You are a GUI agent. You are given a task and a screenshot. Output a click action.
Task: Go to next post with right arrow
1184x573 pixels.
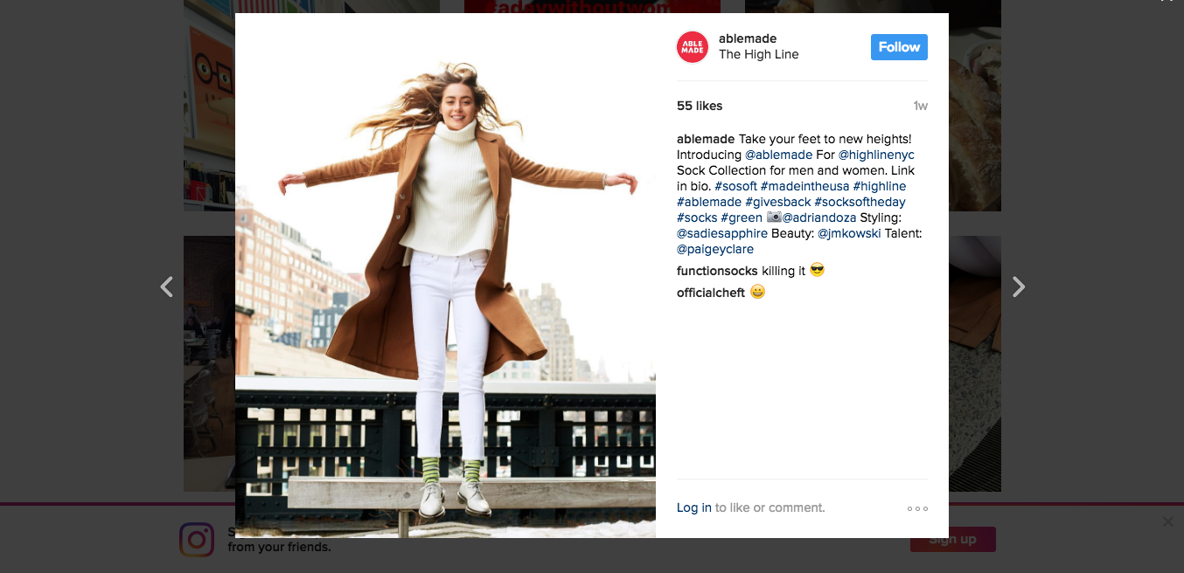(1018, 286)
